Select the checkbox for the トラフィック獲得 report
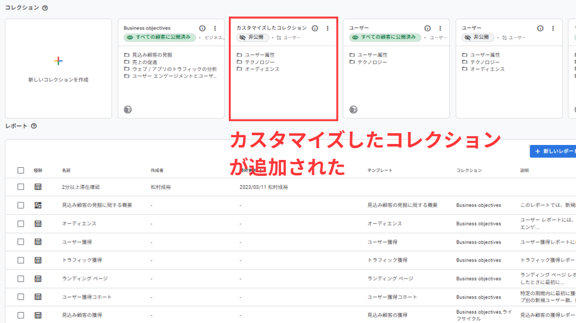 click(x=21, y=260)
